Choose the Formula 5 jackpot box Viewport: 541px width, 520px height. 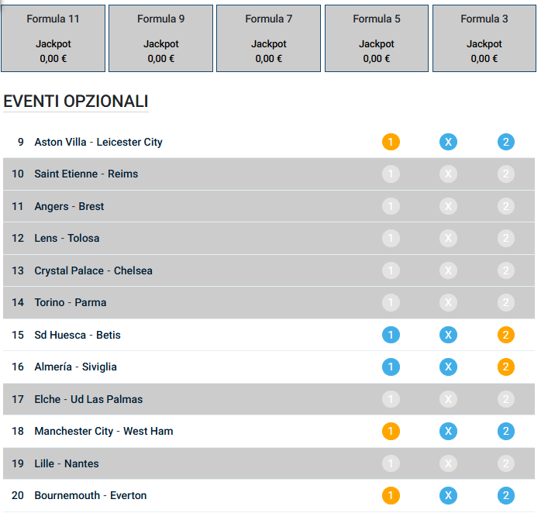(x=377, y=38)
